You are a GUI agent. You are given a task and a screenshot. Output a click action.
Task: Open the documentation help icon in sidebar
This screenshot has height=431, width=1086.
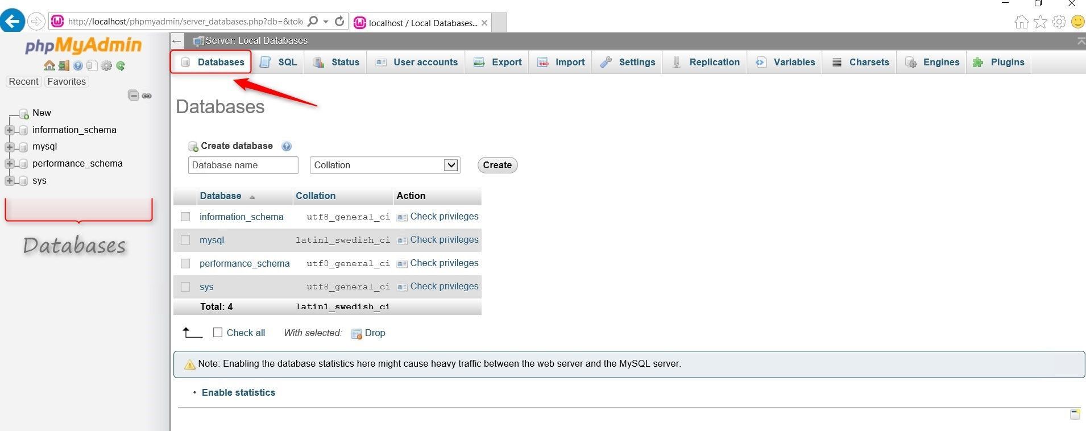tap(78, 65)
